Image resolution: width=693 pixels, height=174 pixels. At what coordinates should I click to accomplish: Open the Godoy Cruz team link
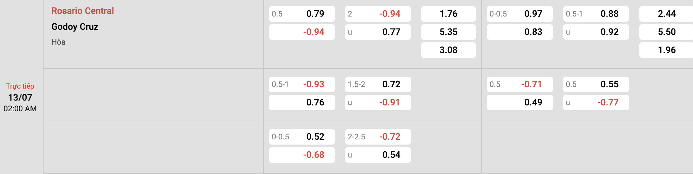coord(75,27)
